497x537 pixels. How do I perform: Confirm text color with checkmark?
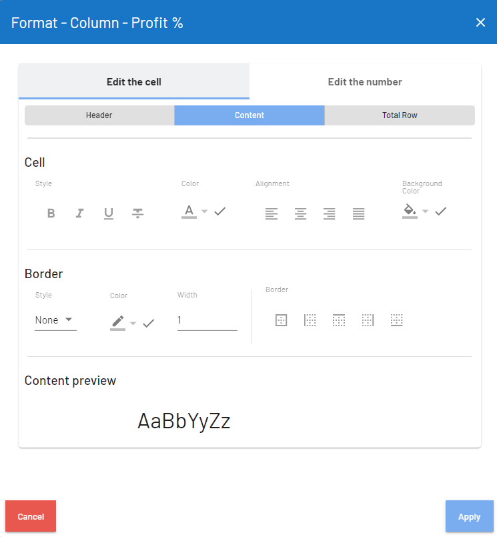coord(220,211)
